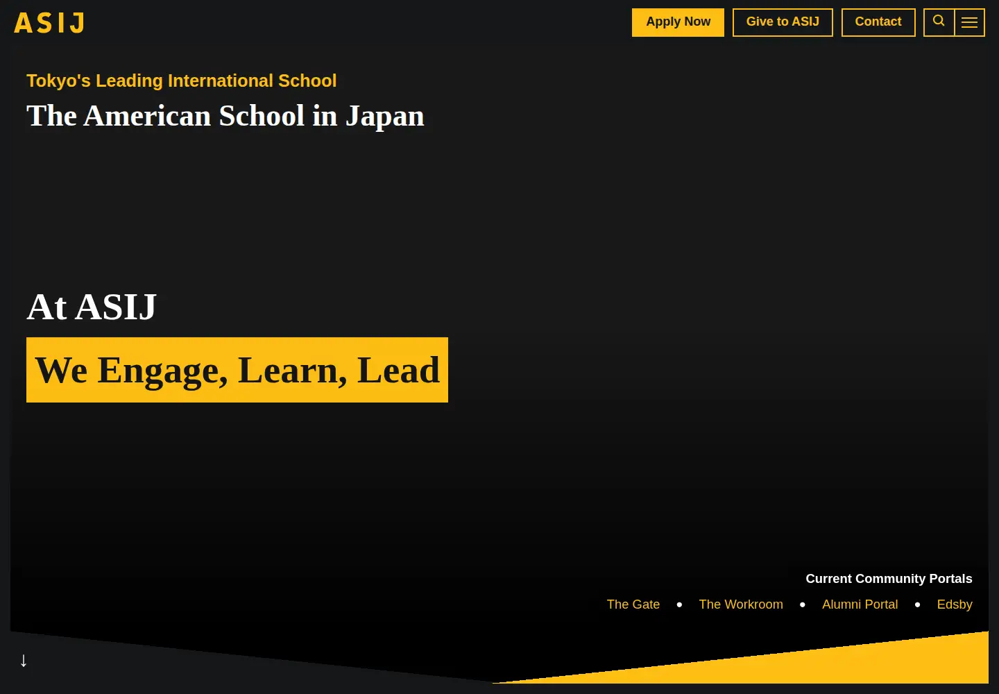This screenshot has height=694, width=999.
Task: Click the "We Engage, Learn, Lead" banner
Action: click(x=237, y=370)
